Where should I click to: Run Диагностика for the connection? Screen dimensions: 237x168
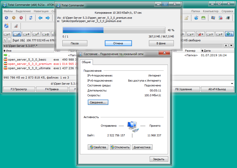pyautogui.click(x=142, y=147)
